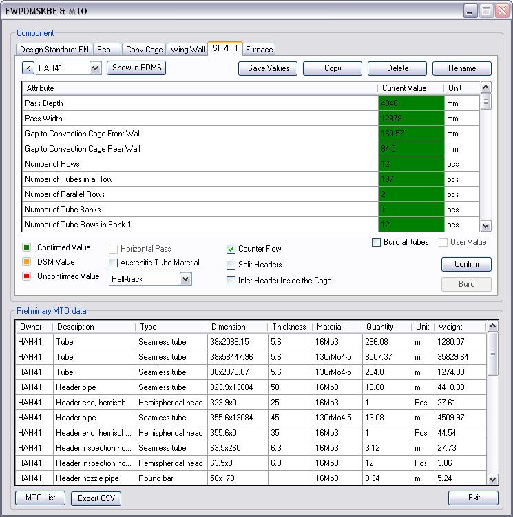Click the MTO List button

click(x=40, y=498)
